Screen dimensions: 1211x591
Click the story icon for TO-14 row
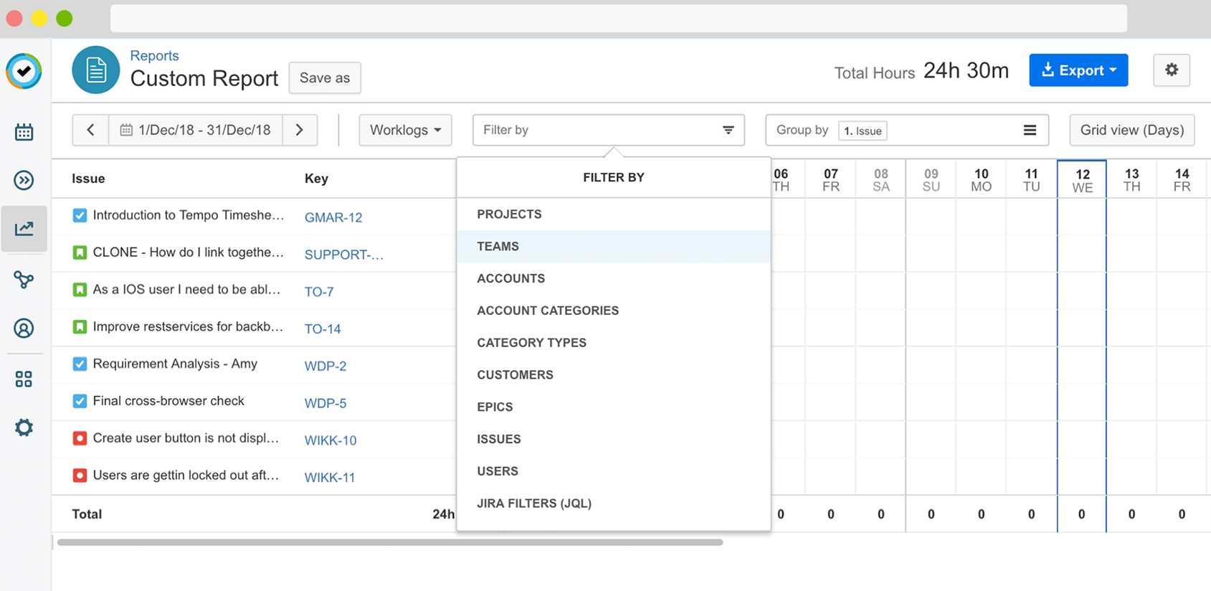[80, 327]
